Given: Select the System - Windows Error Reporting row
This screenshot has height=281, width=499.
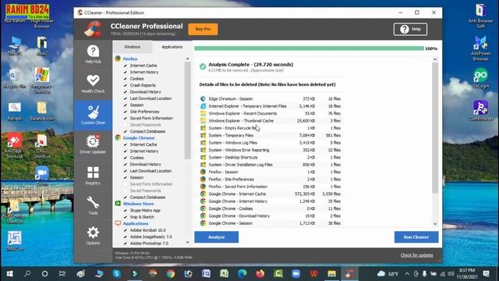Looking at the screenshot, I should click(271, 150).
